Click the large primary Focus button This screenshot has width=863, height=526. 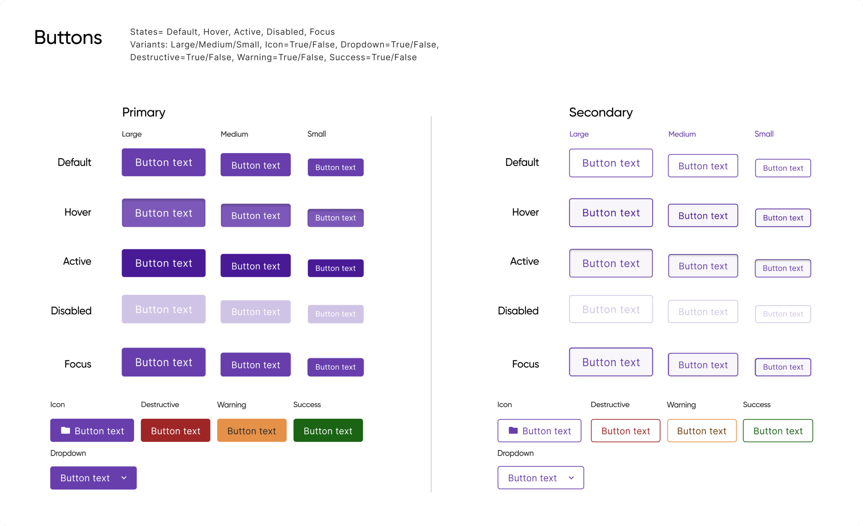click(x=163, y=362)
